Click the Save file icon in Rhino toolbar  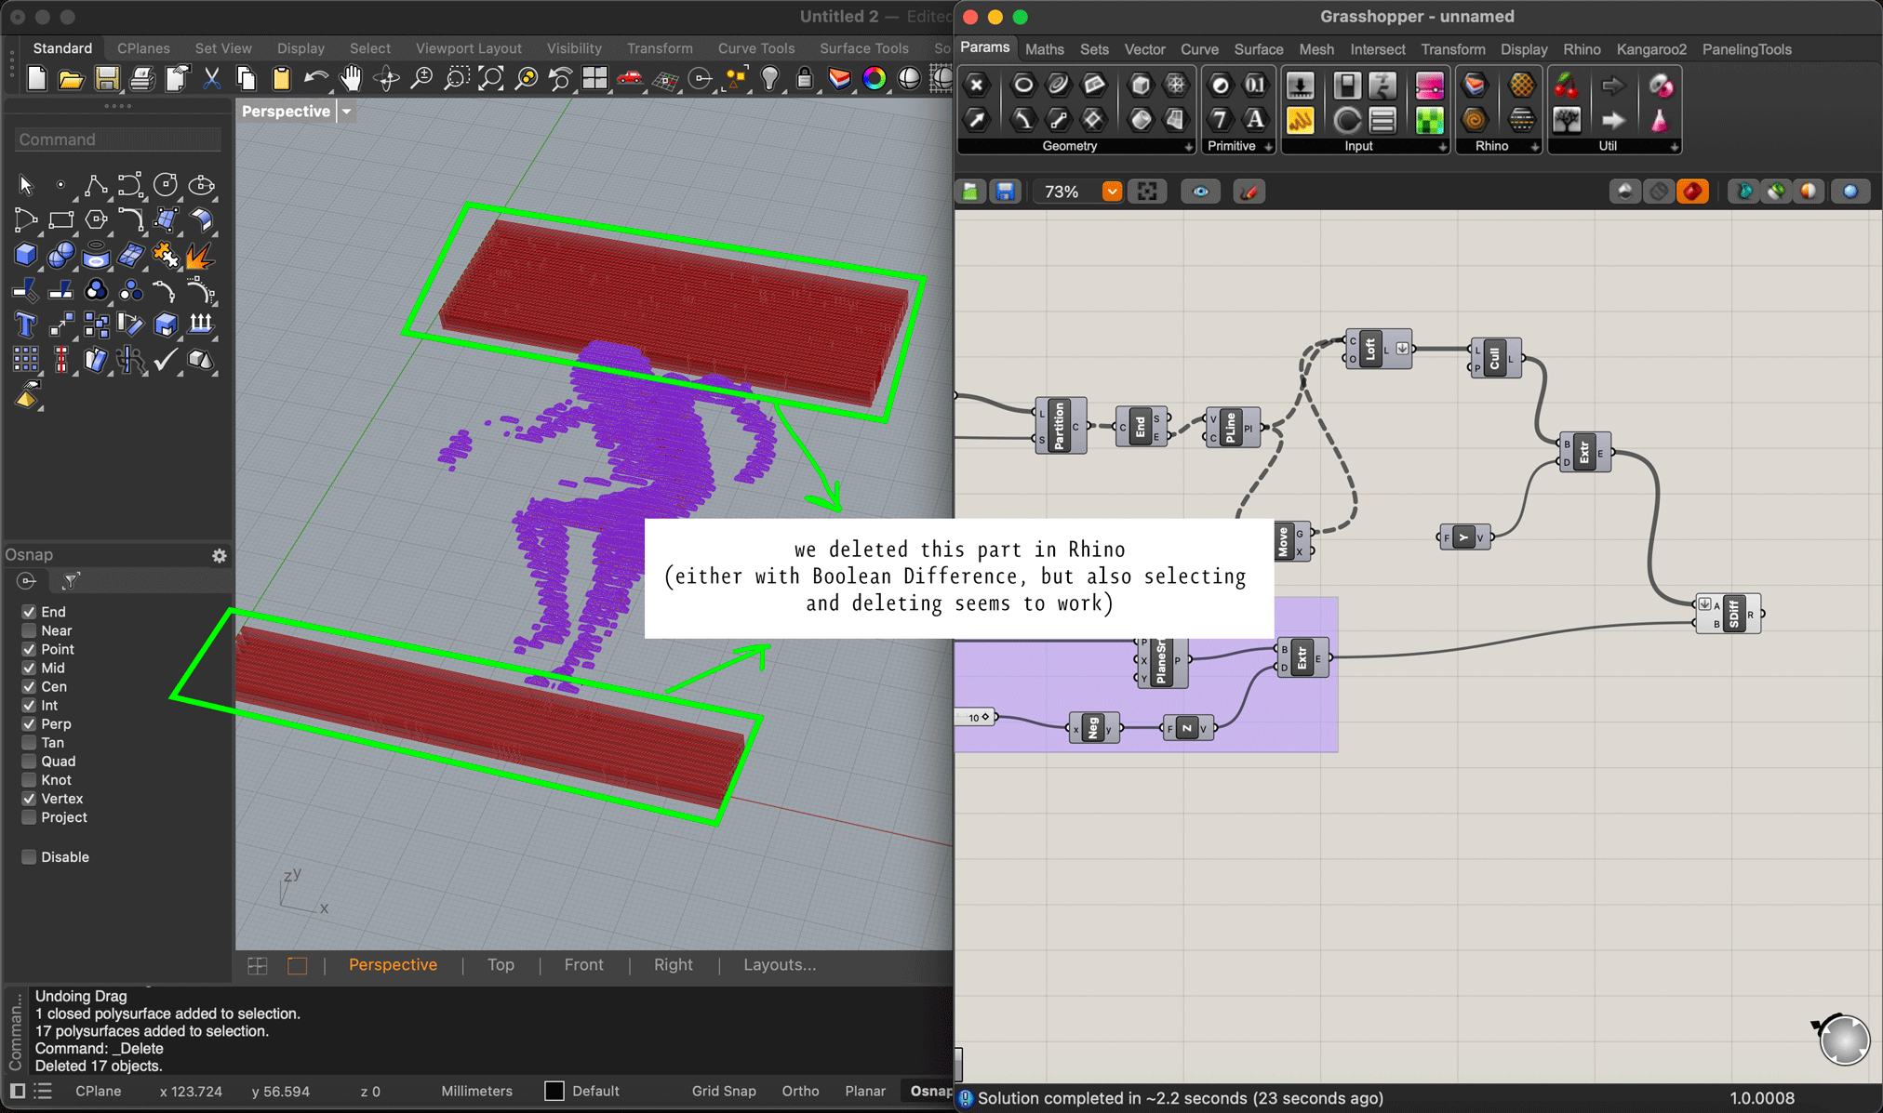(106, 80)
